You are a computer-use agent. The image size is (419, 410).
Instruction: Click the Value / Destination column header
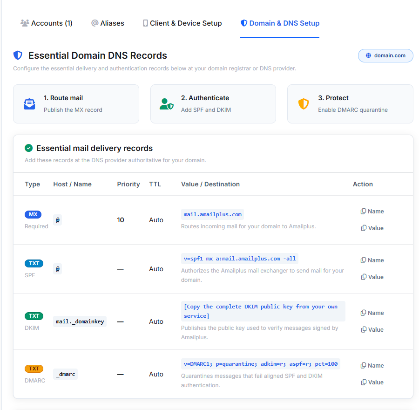pos(210,184)
